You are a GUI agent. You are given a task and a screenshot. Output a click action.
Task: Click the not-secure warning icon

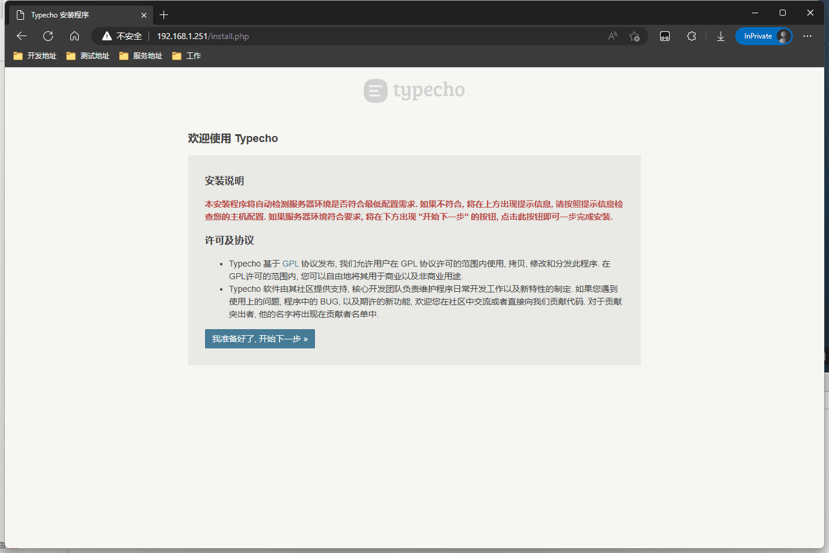107,36
